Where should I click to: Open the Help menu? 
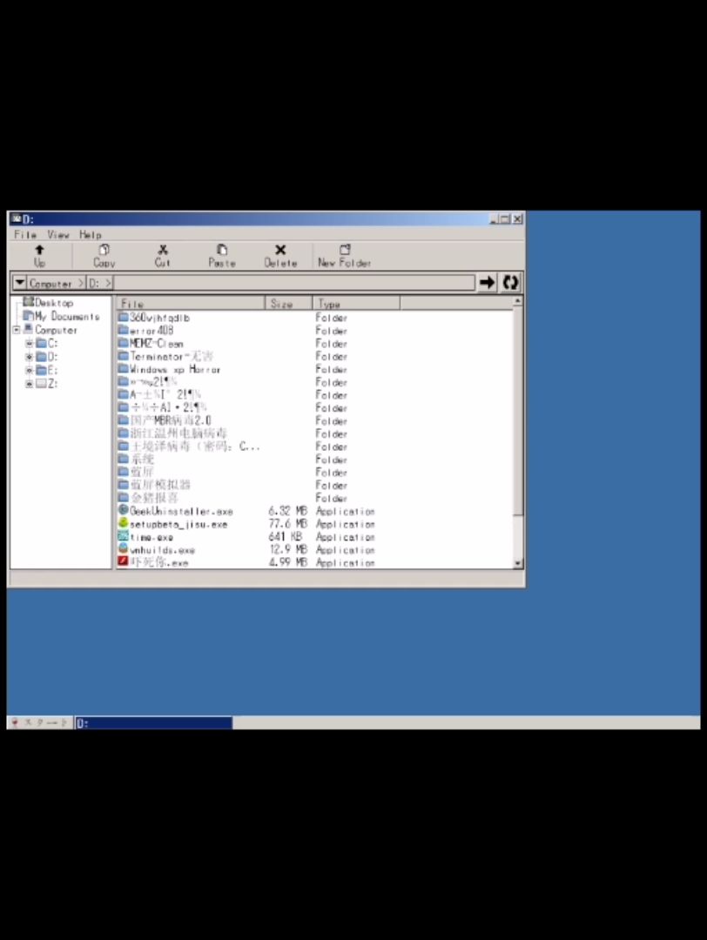pos(90,234)
